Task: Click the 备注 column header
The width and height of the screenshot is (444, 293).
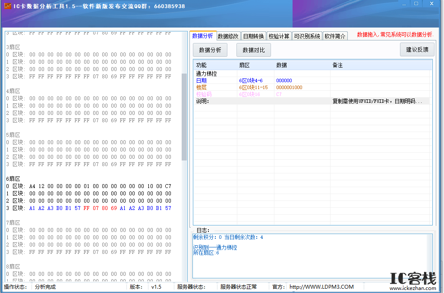Action: (381, 65)
